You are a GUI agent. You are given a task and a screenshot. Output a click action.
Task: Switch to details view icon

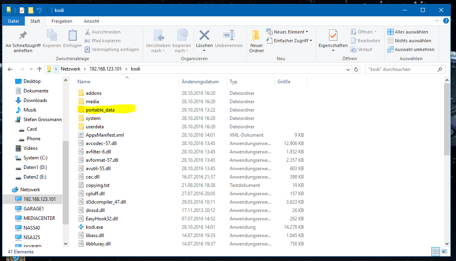pyautogui.click(x=436, y=252)
